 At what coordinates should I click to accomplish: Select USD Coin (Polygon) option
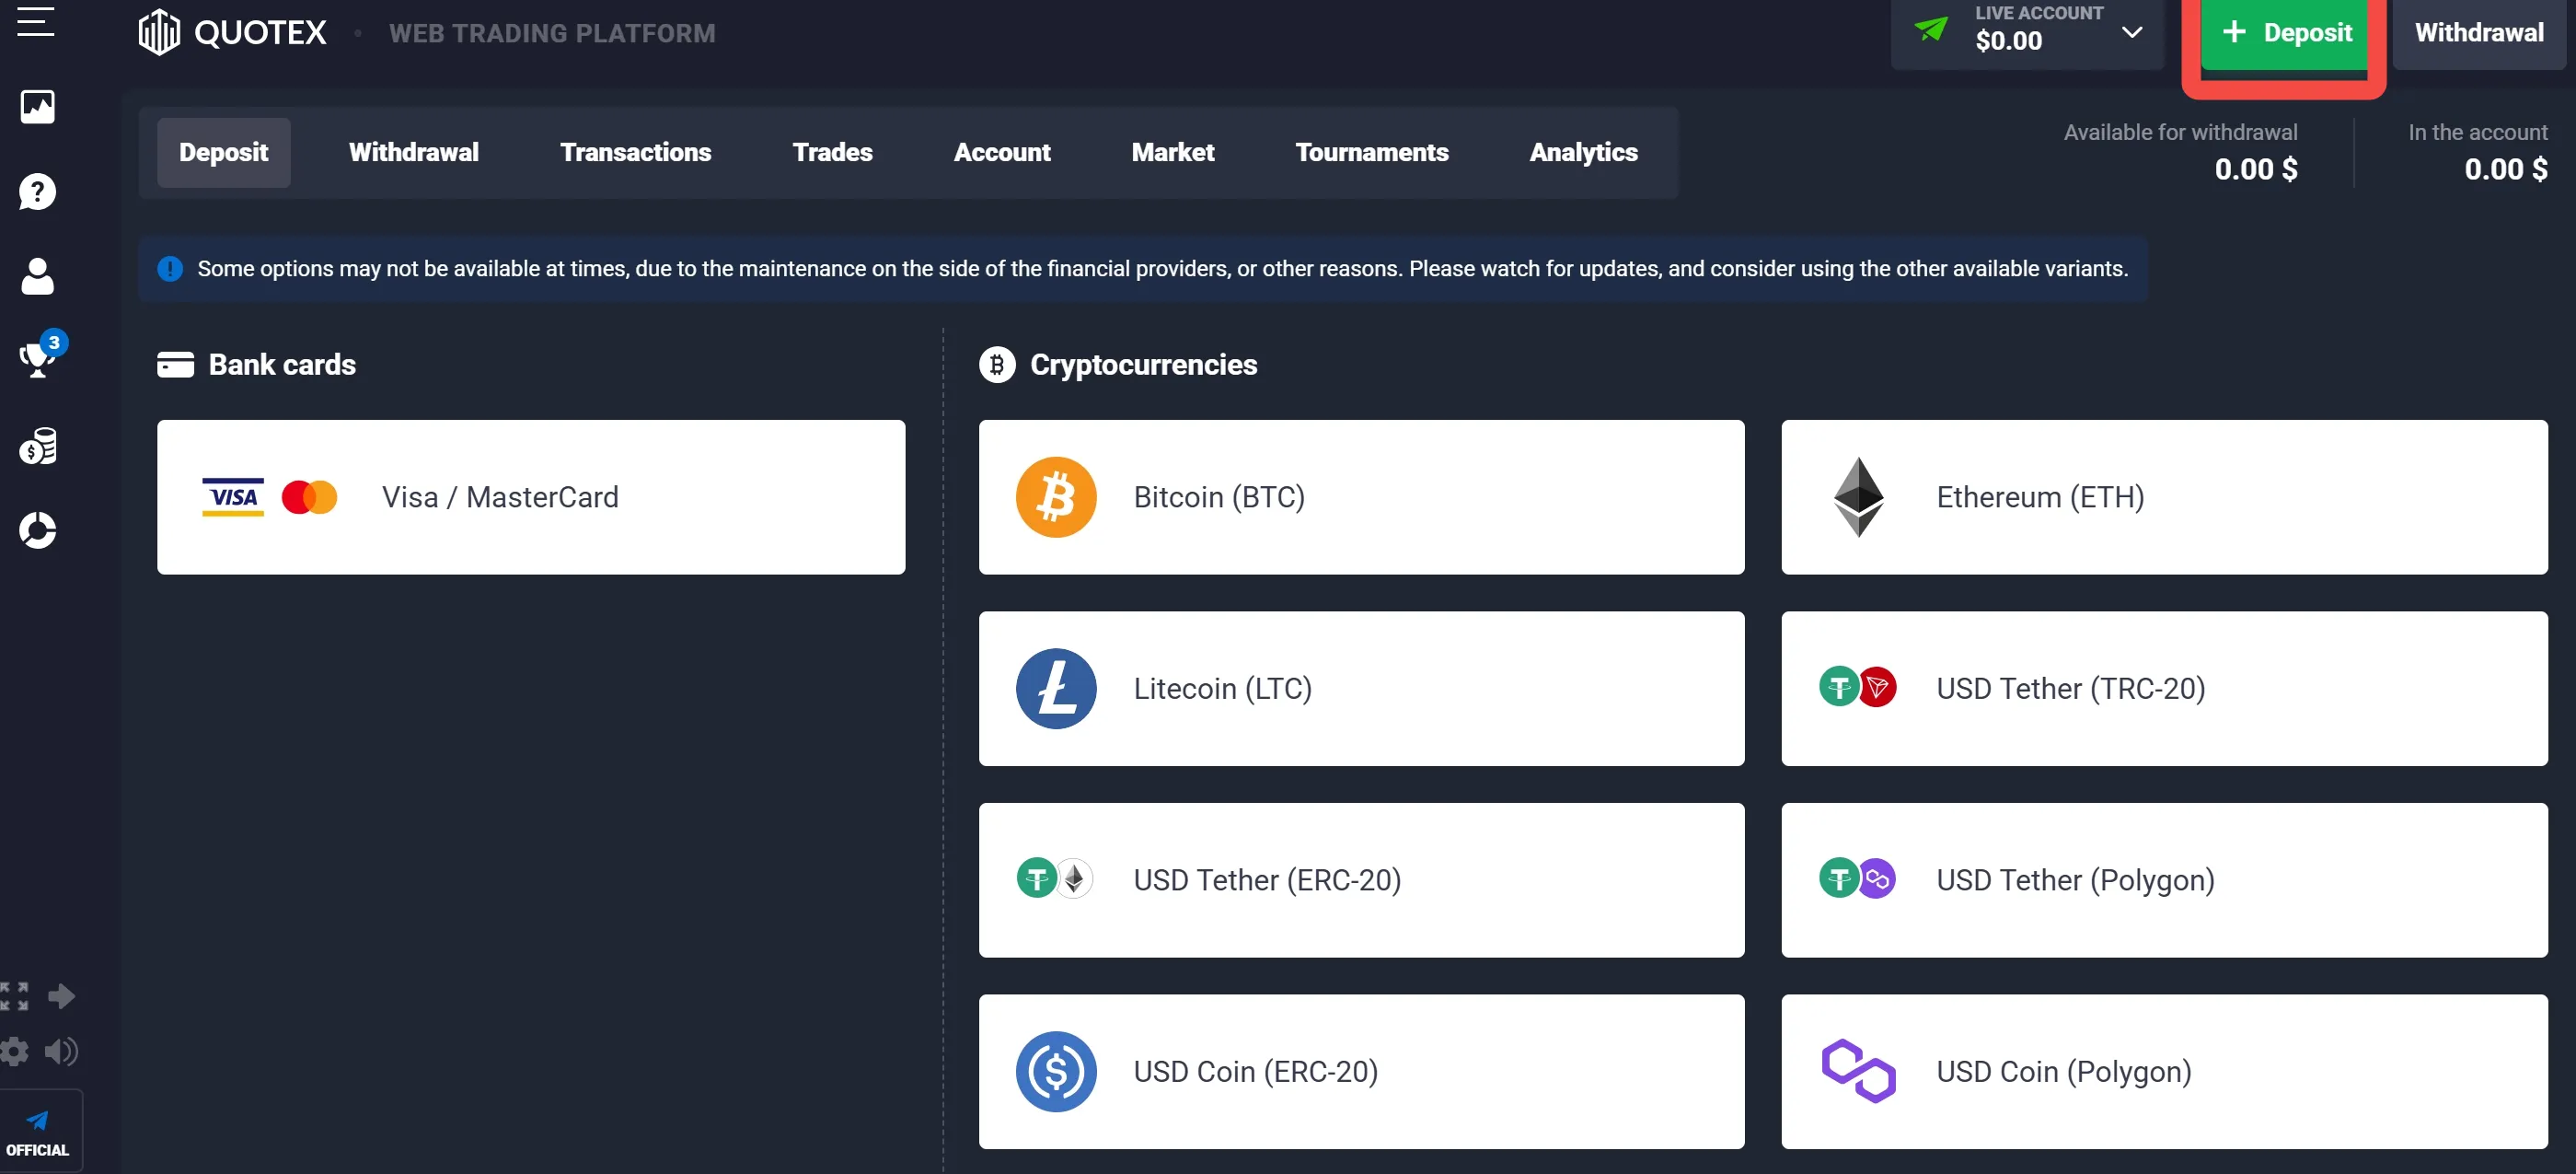[2165, 1072]
